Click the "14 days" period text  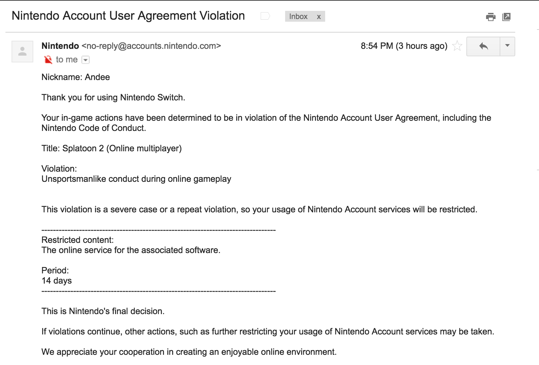(57, 281)
